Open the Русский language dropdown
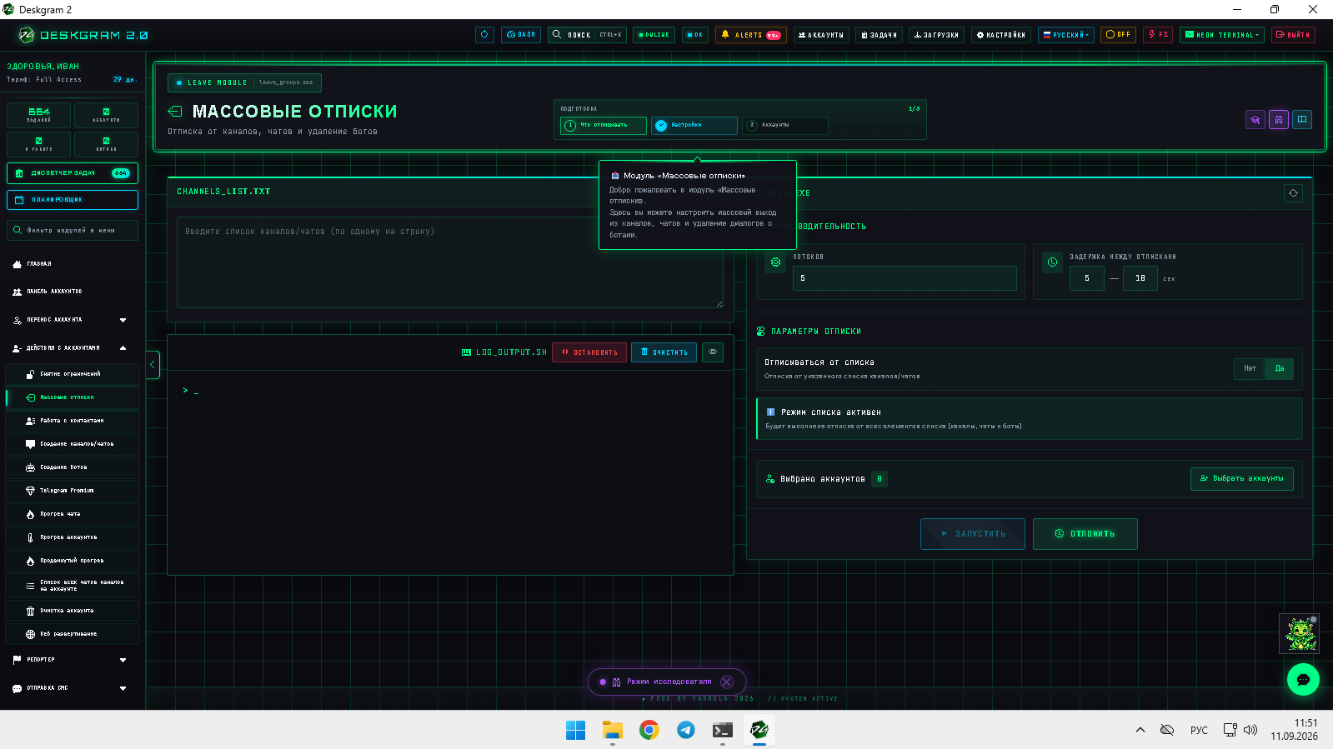 pyautogui.click(x=1066, y=35)
